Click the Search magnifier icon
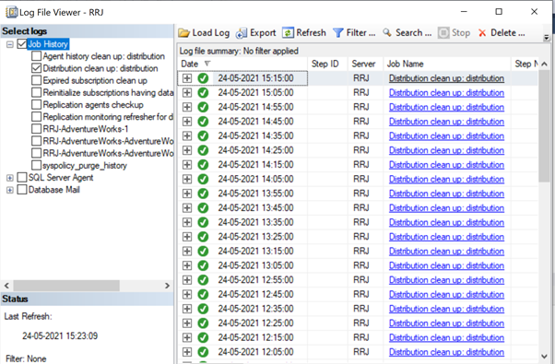This screenshot has height=364, width=555. coord(387,32)
